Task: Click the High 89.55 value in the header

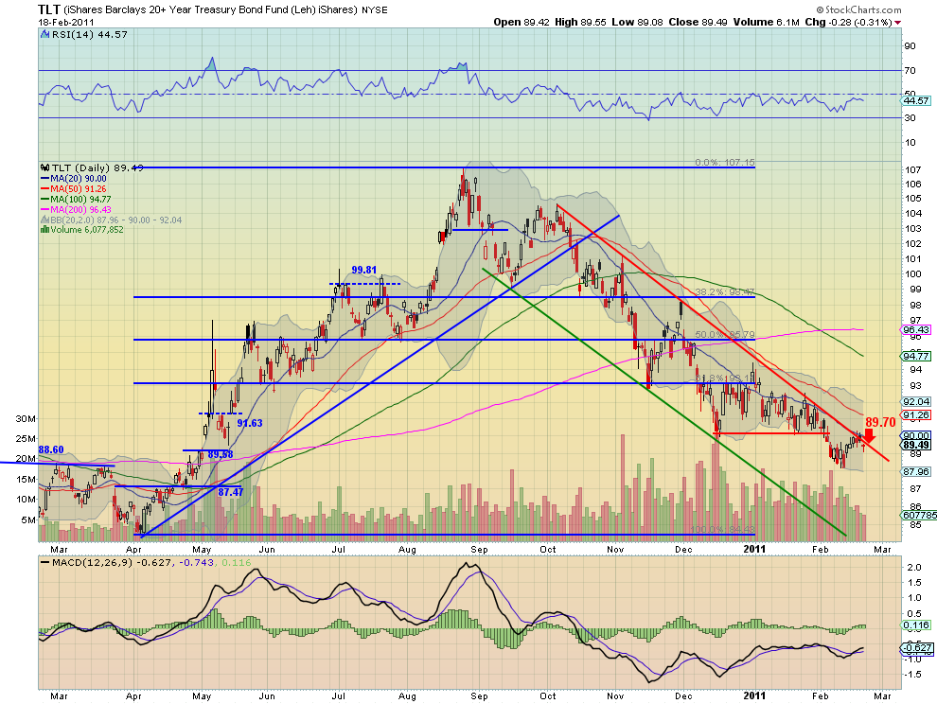Action: click(580, 23)
